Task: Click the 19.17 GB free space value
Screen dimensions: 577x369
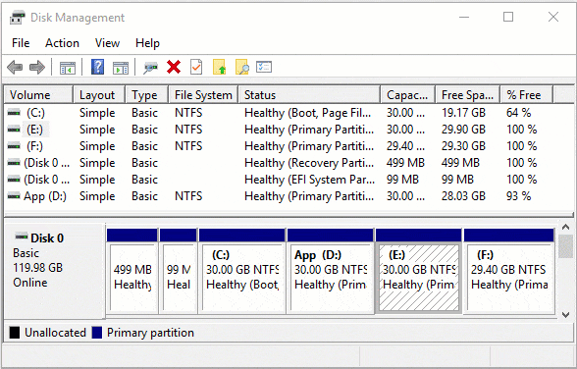Action: (x=463, y=113)
